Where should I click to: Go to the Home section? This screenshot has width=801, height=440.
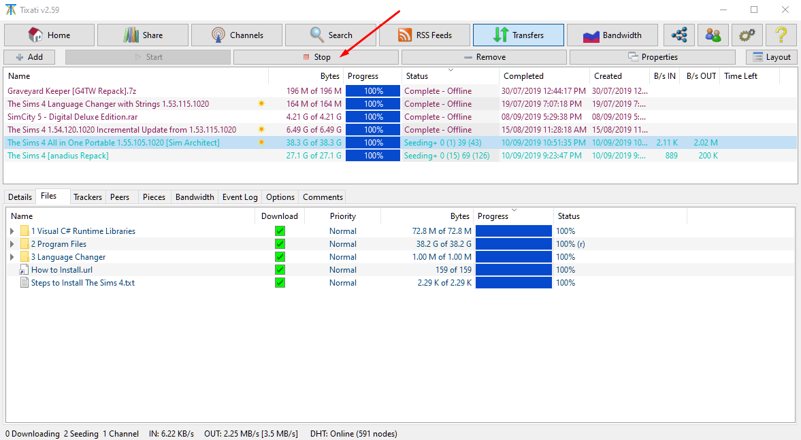(49, 35)
